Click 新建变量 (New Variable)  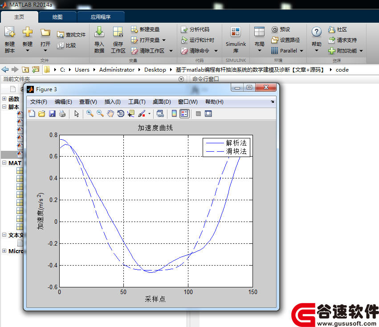pos(145,29)
